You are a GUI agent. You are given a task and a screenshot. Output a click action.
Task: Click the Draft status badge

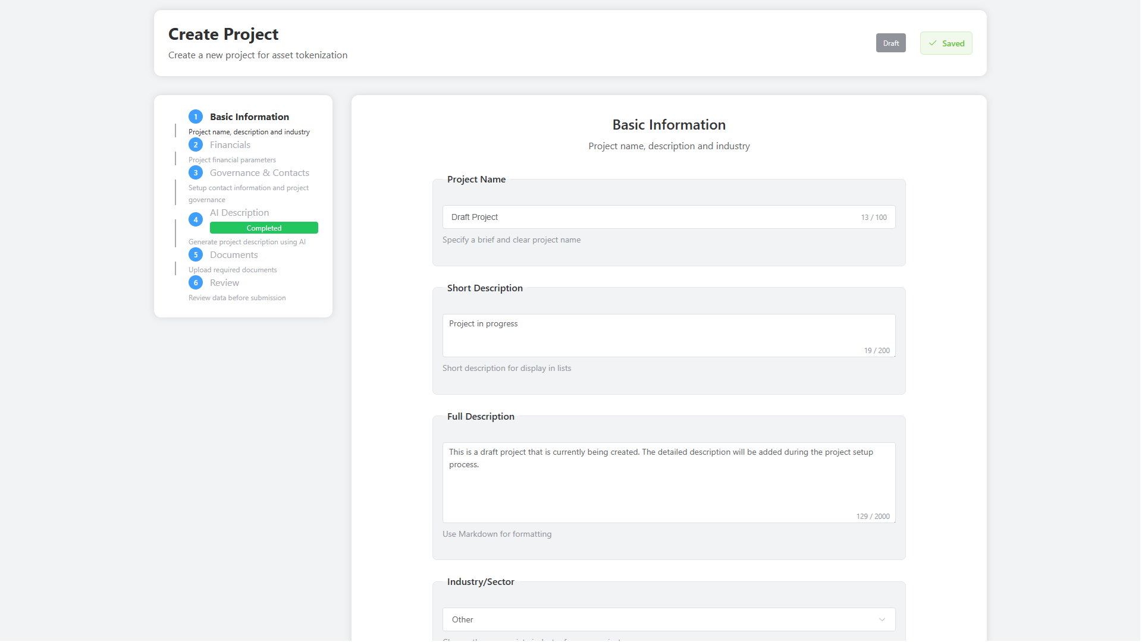[890, 43]
